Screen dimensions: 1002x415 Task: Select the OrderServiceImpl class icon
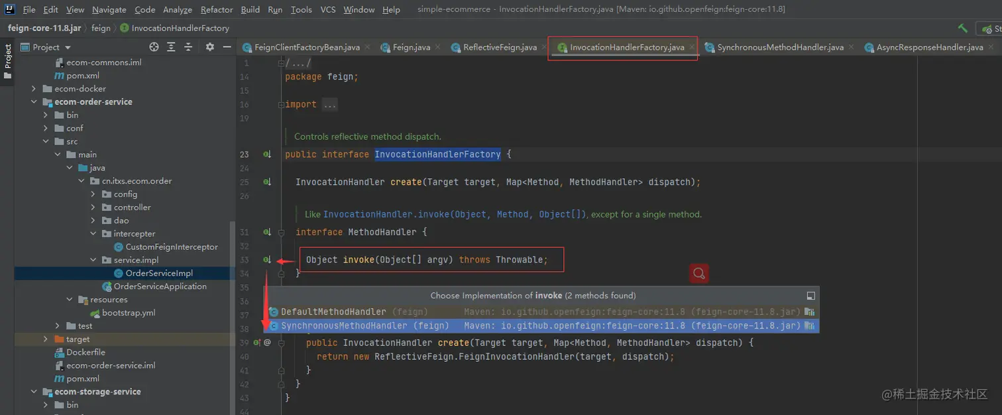119,273
